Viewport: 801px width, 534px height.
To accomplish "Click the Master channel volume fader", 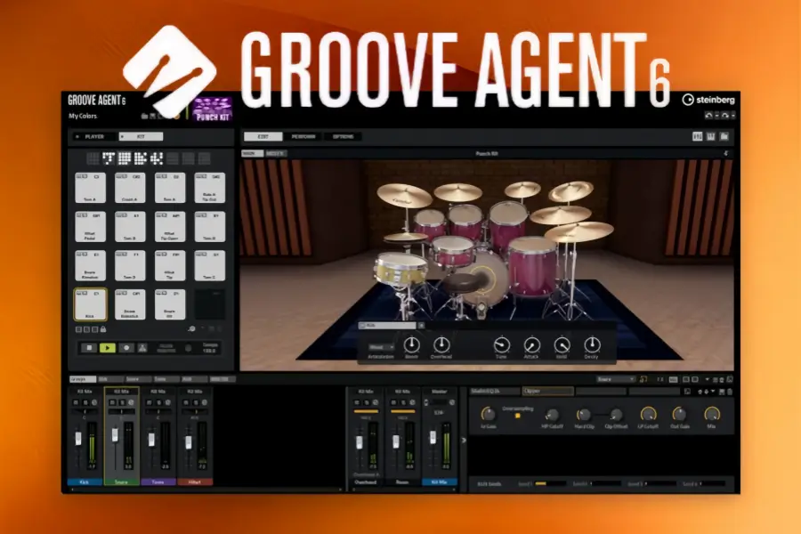I will coord(433,438).
